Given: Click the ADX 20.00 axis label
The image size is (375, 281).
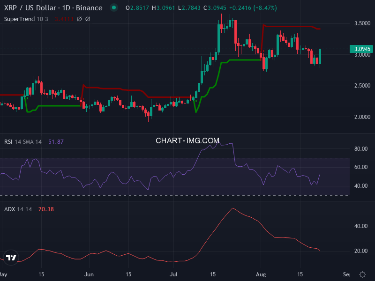Looking at the screenshot, I should pyautogui.click(x=361, y=251).
